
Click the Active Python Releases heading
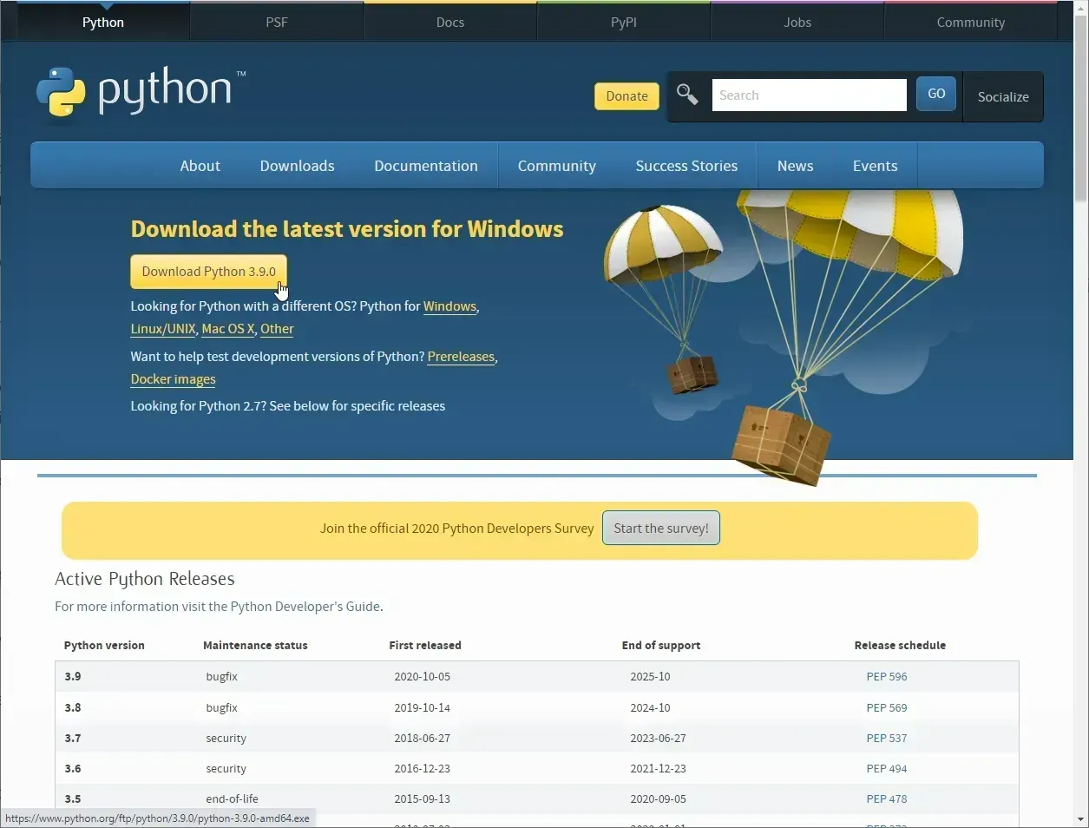pos(145,579)
